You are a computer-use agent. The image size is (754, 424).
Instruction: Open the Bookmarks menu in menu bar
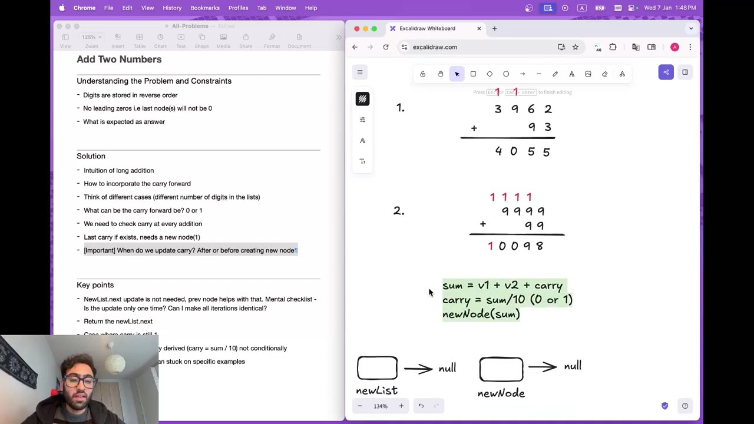tap(205, 8)
